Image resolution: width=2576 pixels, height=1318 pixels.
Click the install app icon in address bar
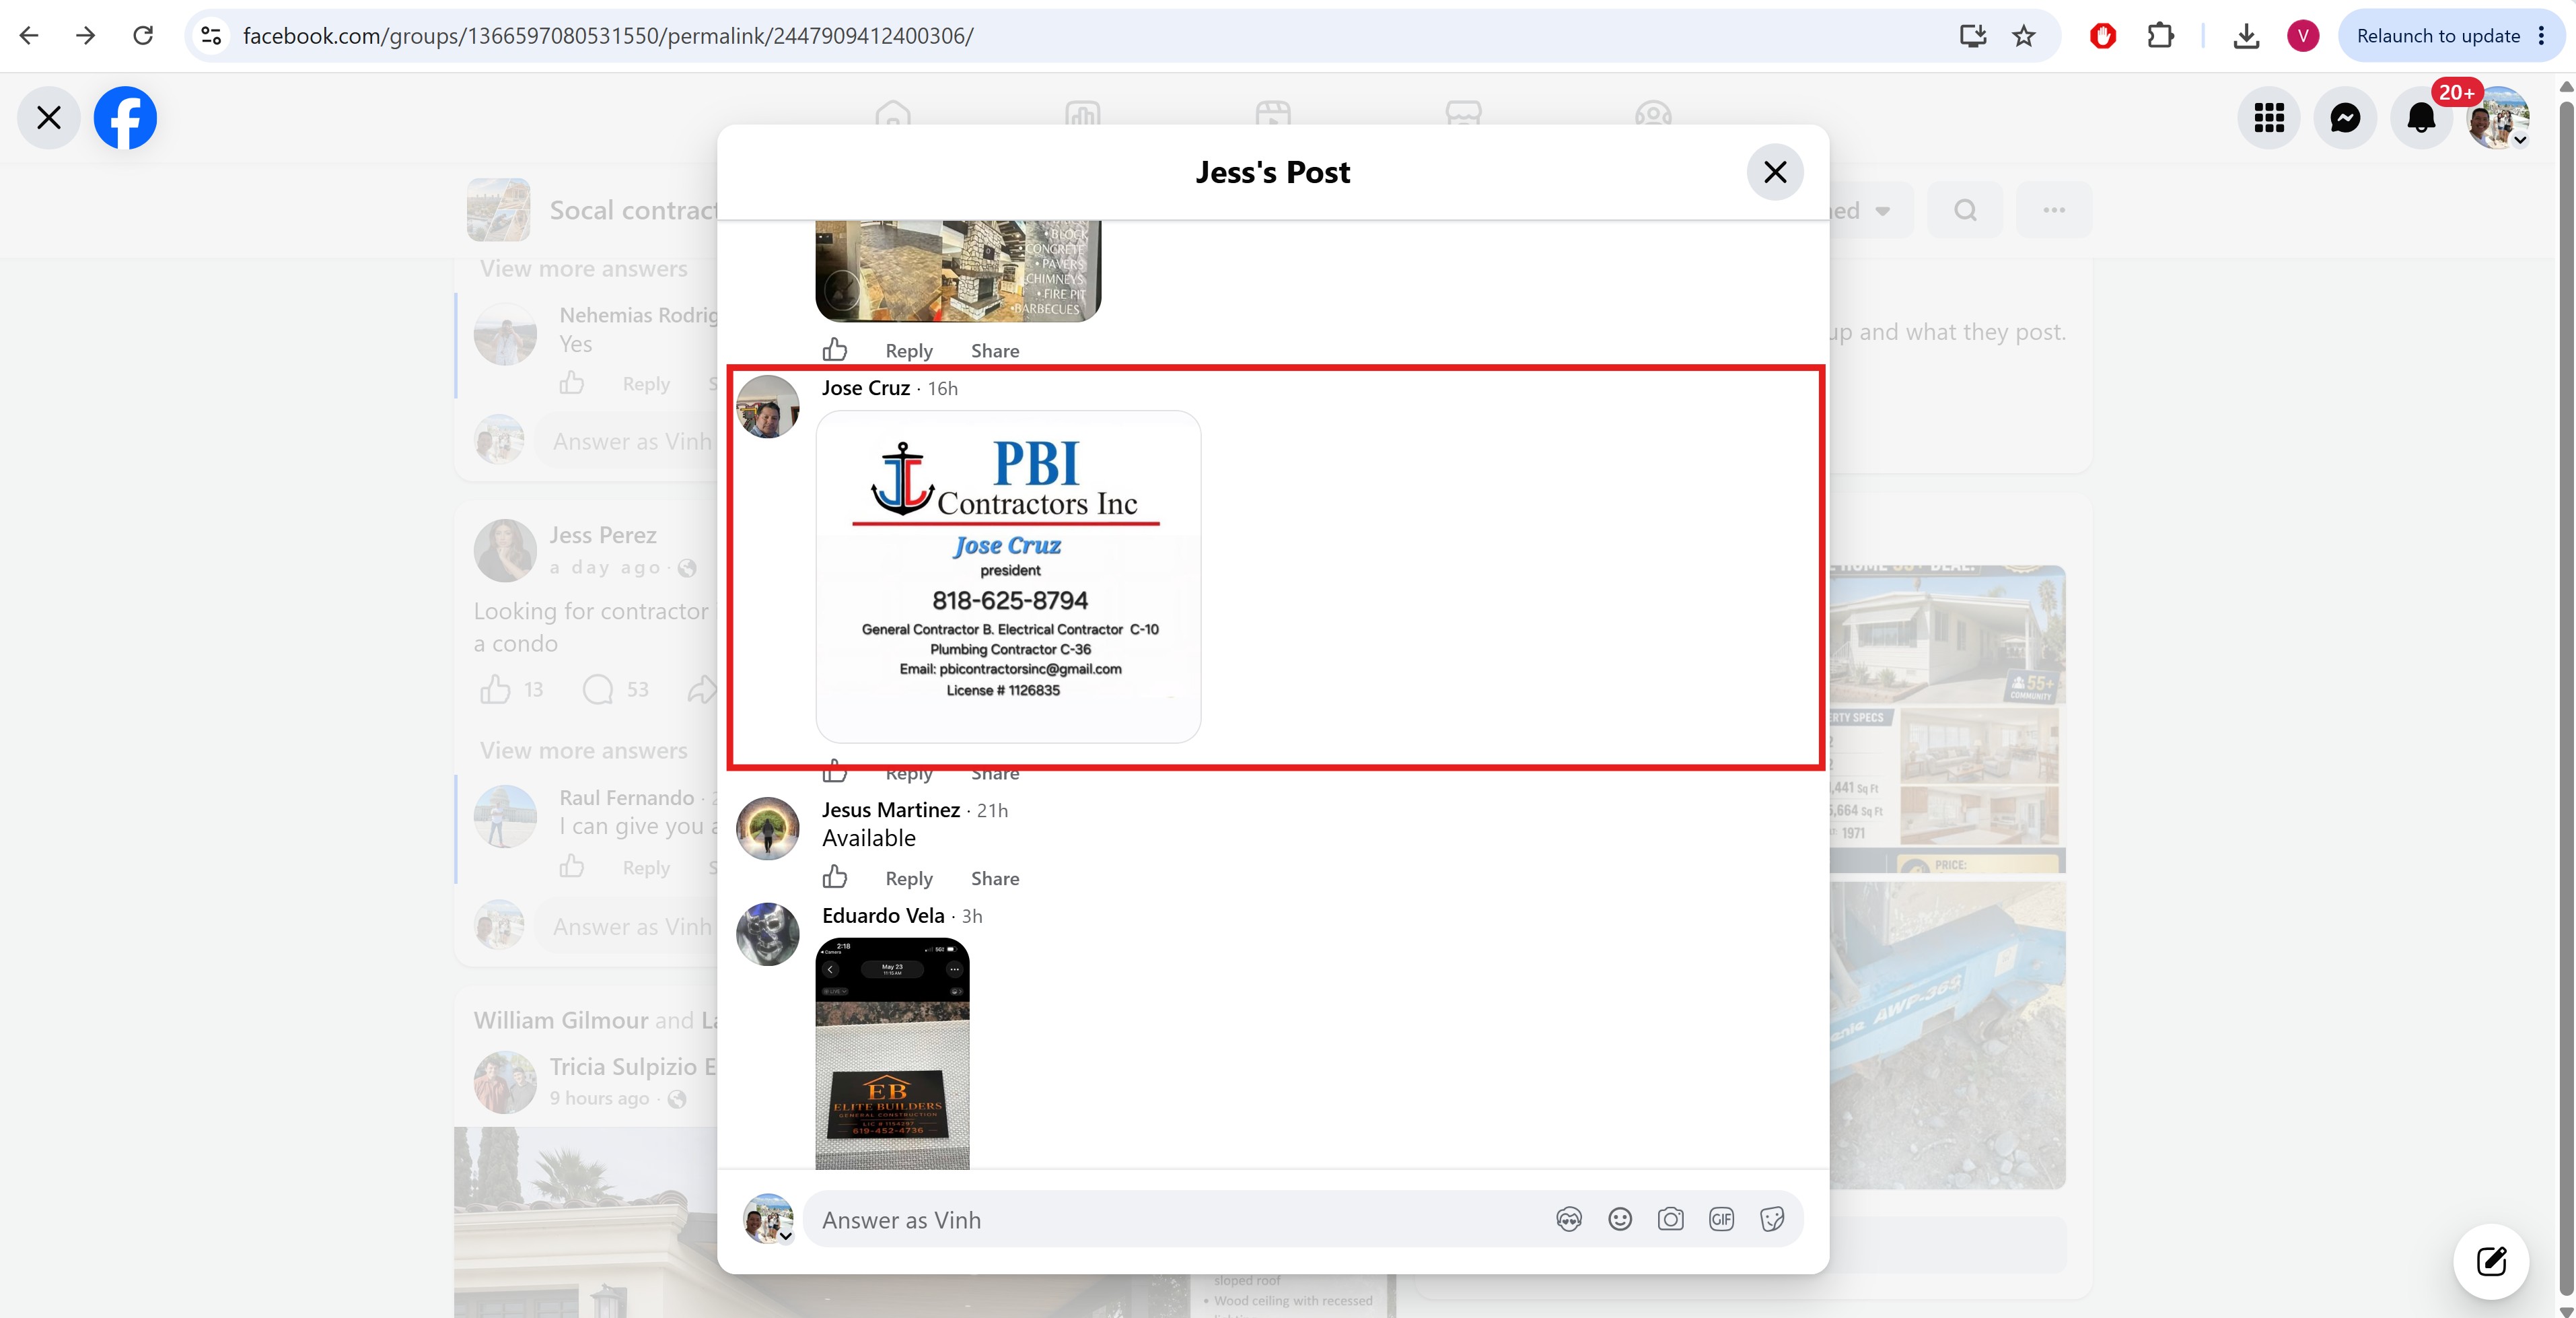tap(1972, 36)
